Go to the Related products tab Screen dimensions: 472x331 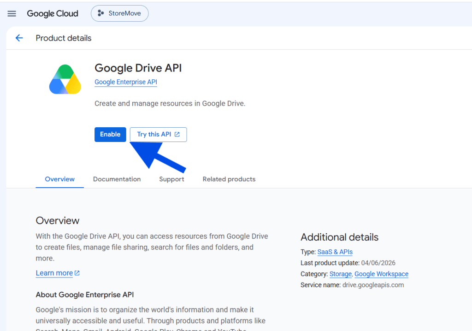(229, 179)
